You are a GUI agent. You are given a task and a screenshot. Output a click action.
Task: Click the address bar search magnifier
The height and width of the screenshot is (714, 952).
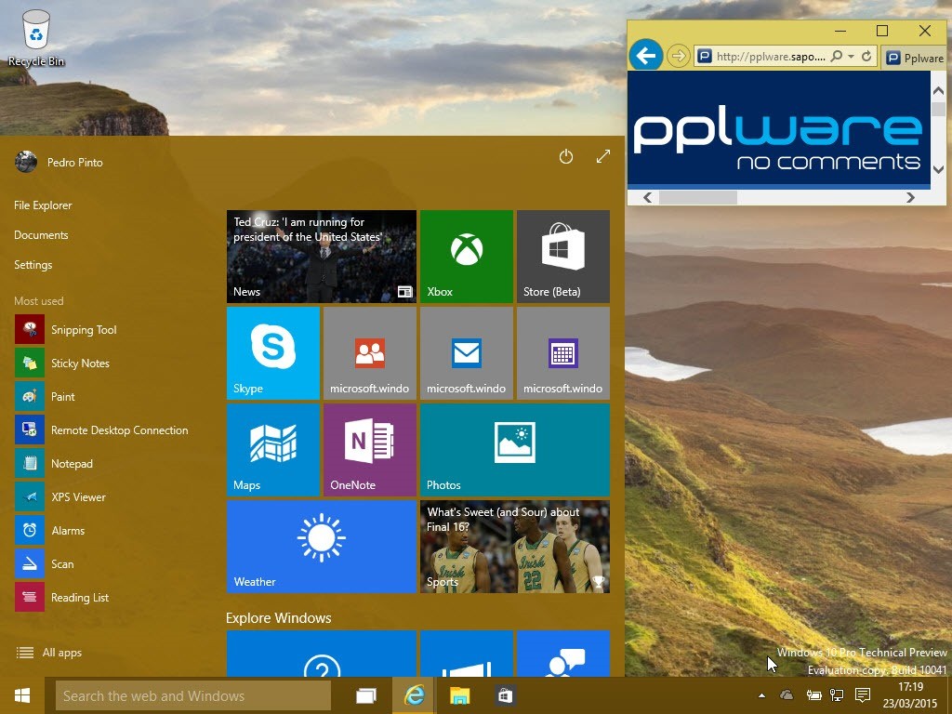pos(837,56)
